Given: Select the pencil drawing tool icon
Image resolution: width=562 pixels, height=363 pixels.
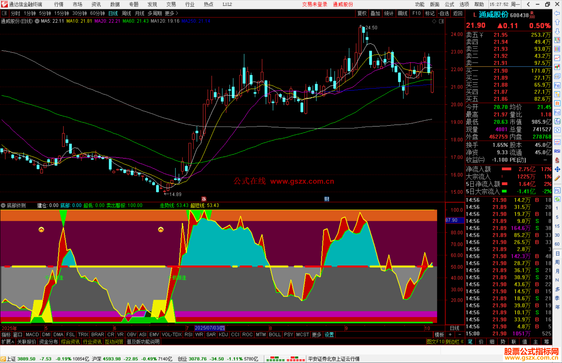Looking at the screenshot, I should coord(557,178).
